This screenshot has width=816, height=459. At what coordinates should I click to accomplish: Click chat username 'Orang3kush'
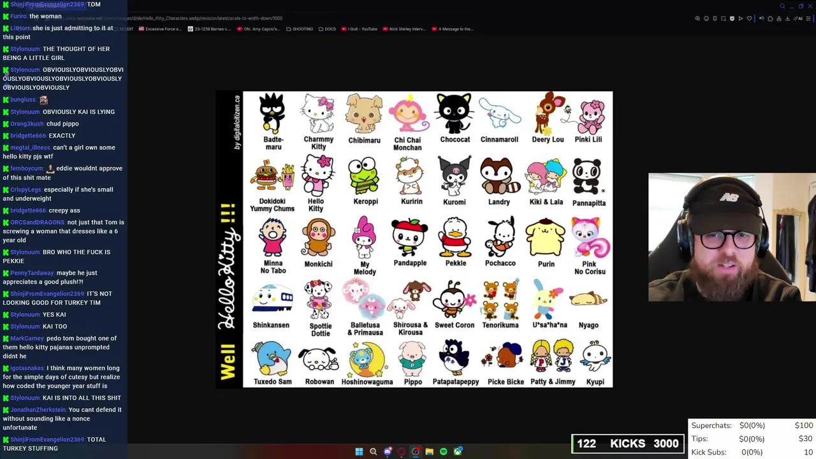pos(27,124)
